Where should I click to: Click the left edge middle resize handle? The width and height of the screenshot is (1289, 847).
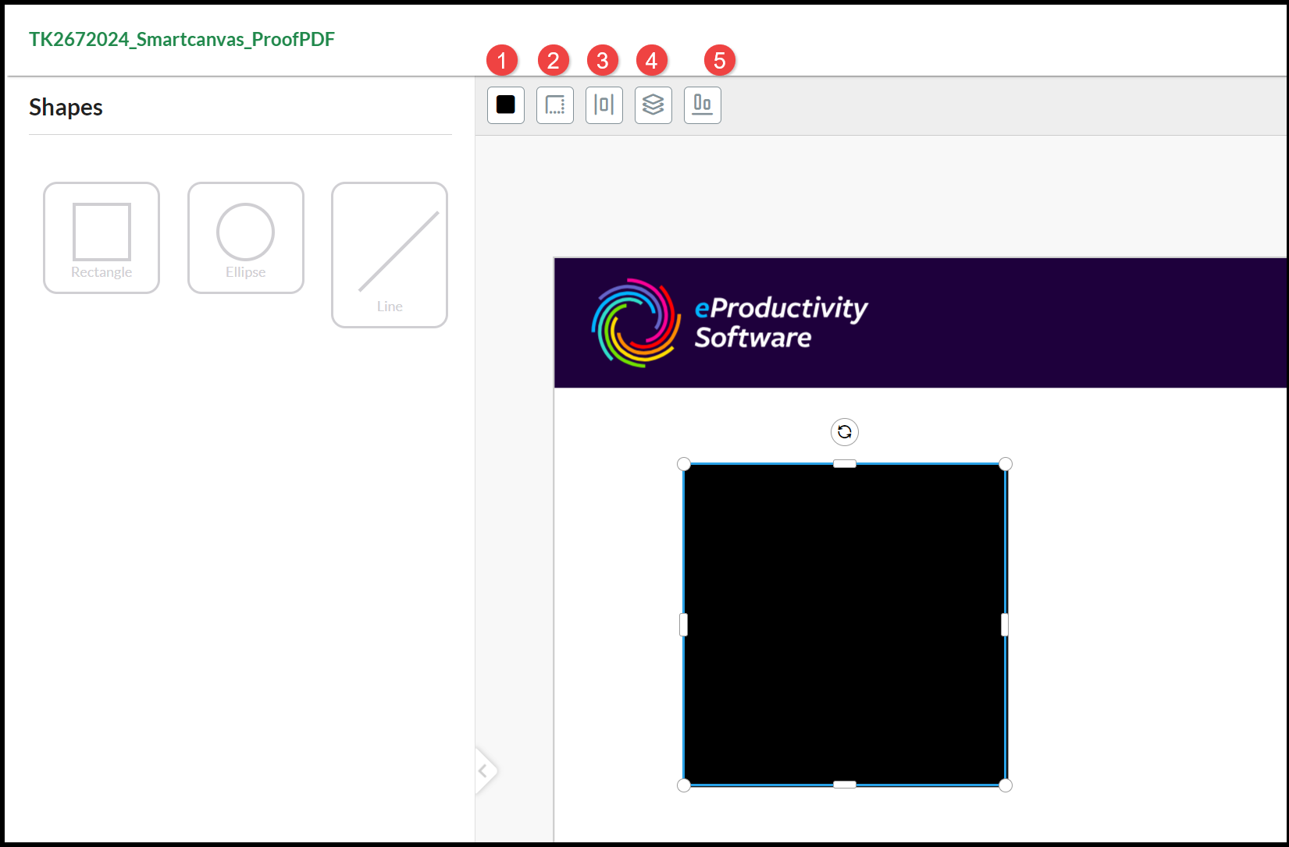point(684,625)
